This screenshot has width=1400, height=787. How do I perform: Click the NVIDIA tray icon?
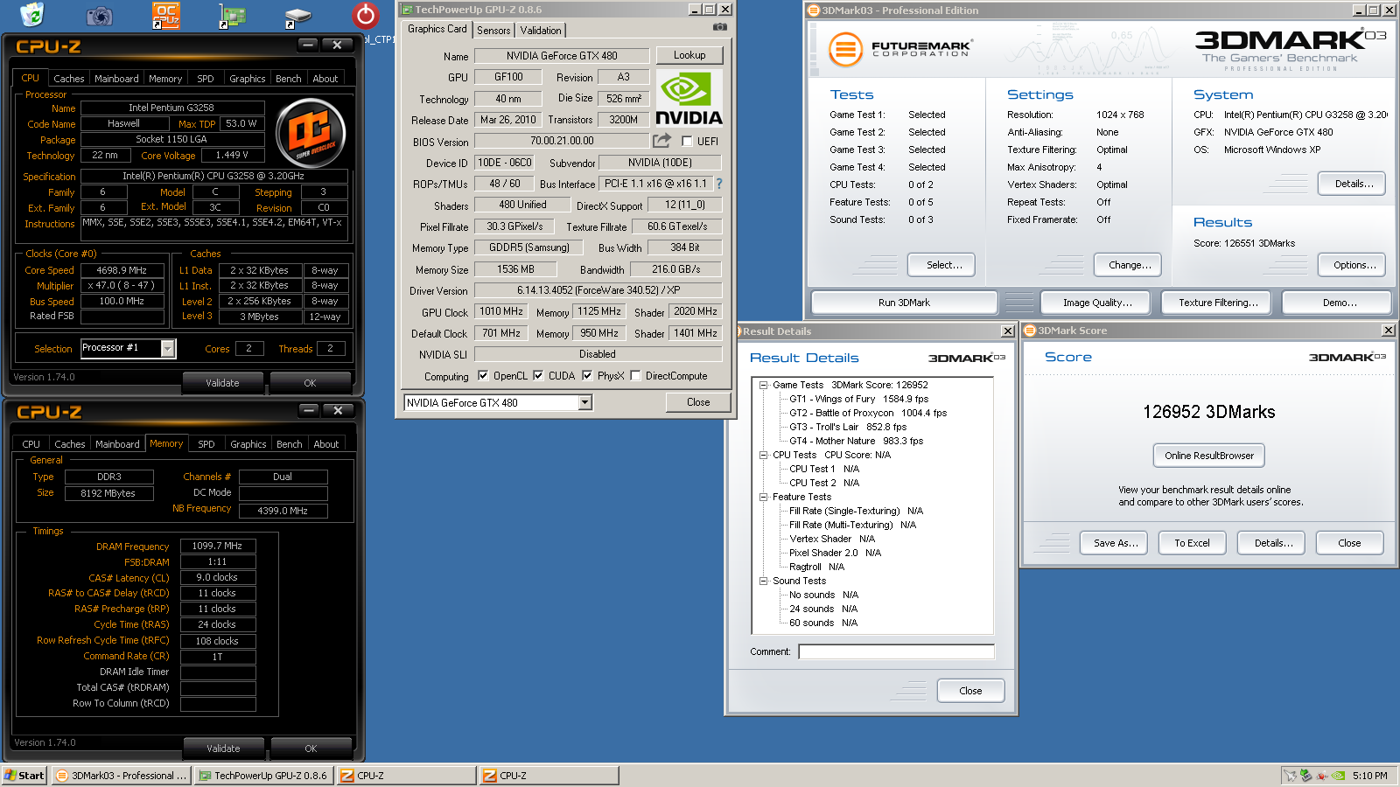tap(1338, 775)
